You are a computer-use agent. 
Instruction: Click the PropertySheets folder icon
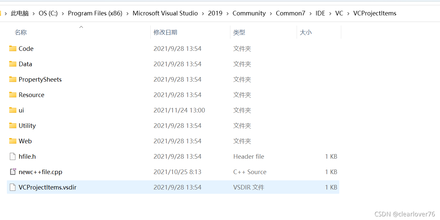point(13,79)
